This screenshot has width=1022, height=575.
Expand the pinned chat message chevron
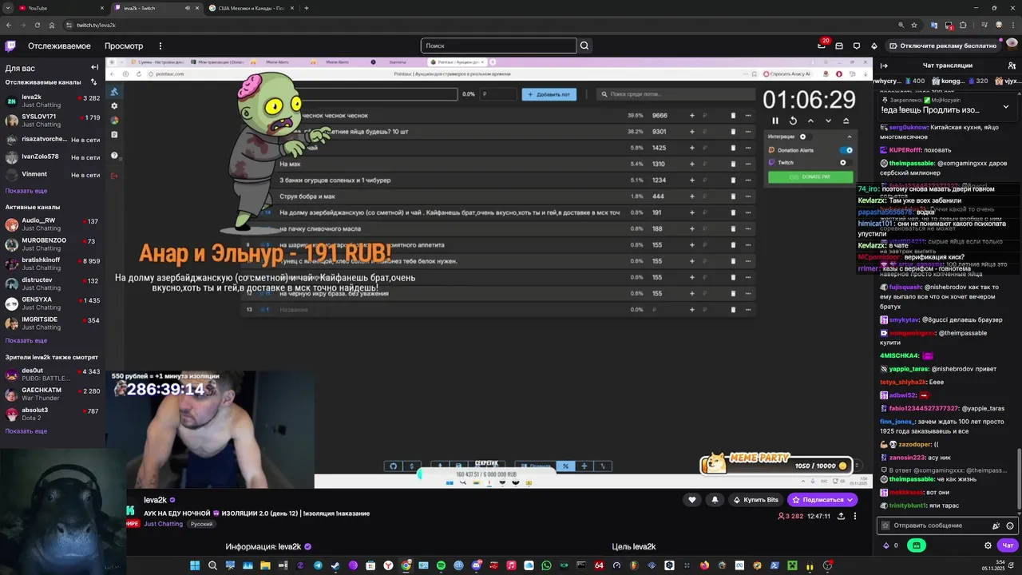coord(1006,106)
